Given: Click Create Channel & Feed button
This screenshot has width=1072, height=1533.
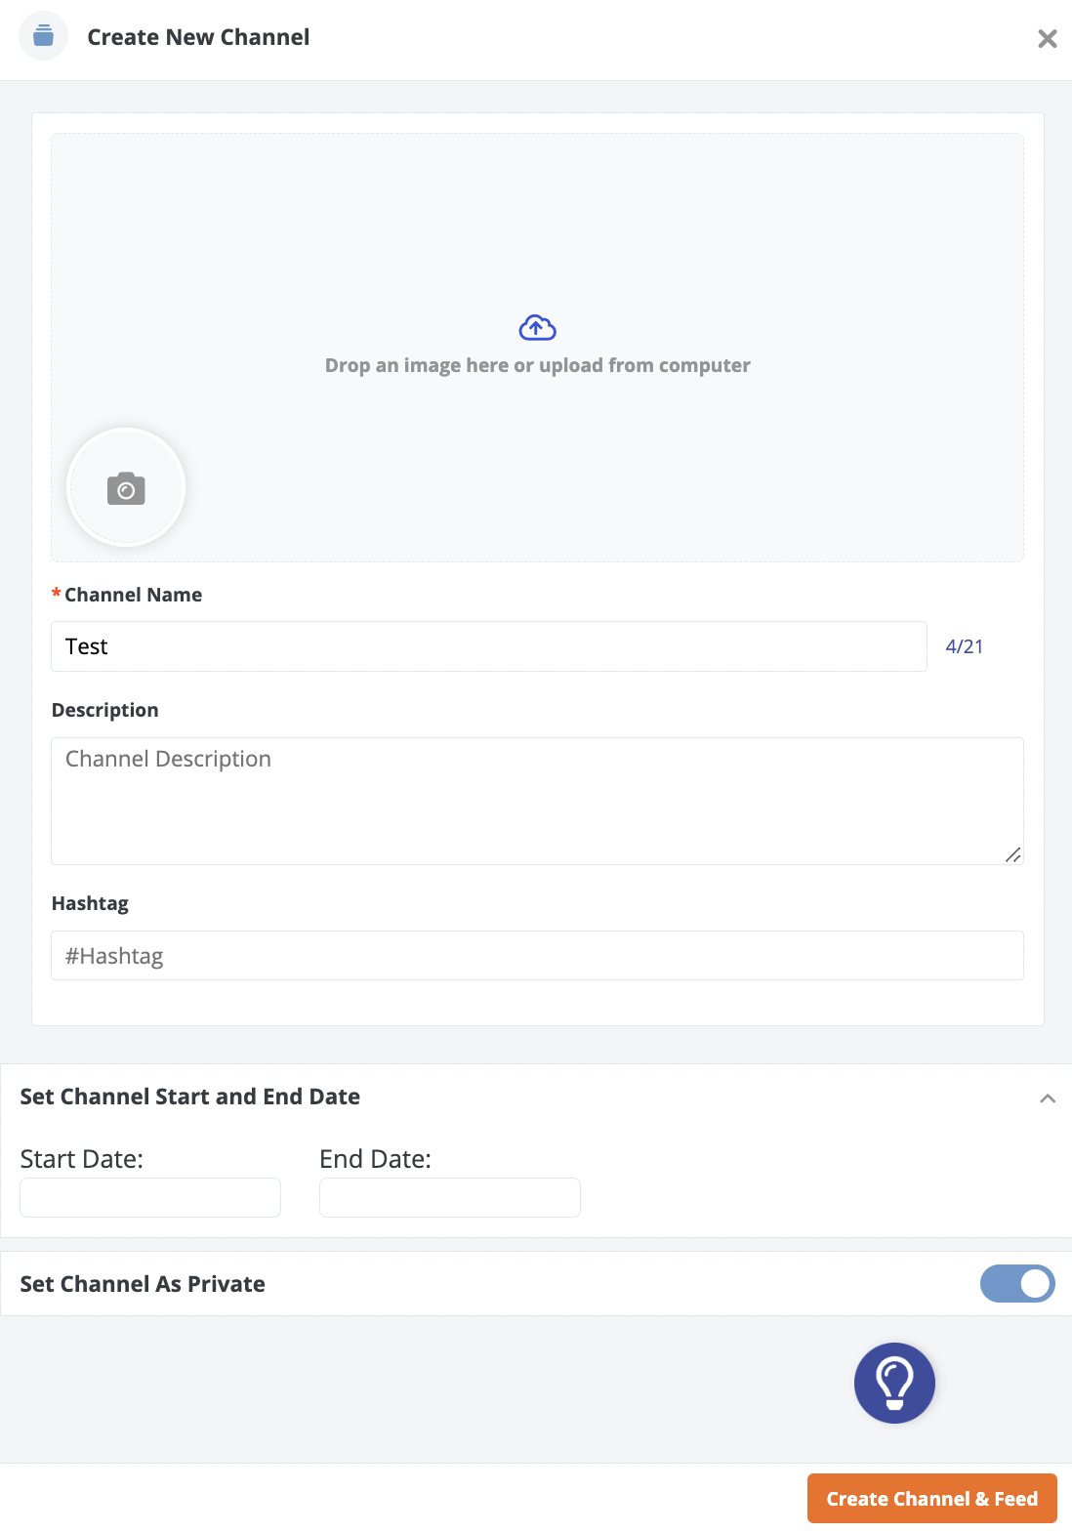Looking at the screenshot, I should point(931,1499).
